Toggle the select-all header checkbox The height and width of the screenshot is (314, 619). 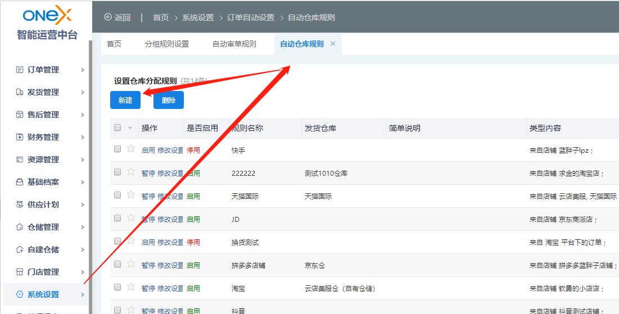pos(118,128)
